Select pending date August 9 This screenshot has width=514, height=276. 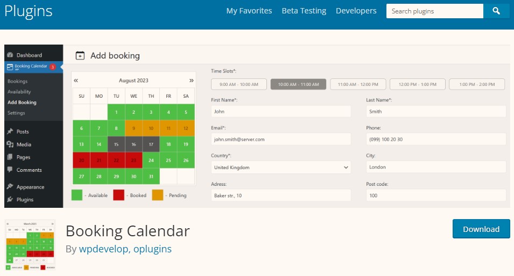point(133,128)
